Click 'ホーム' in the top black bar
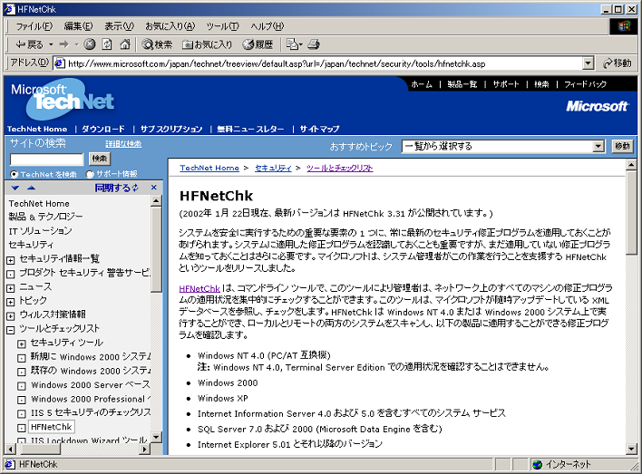The image size is (642, 474). (x=422, y=84)
